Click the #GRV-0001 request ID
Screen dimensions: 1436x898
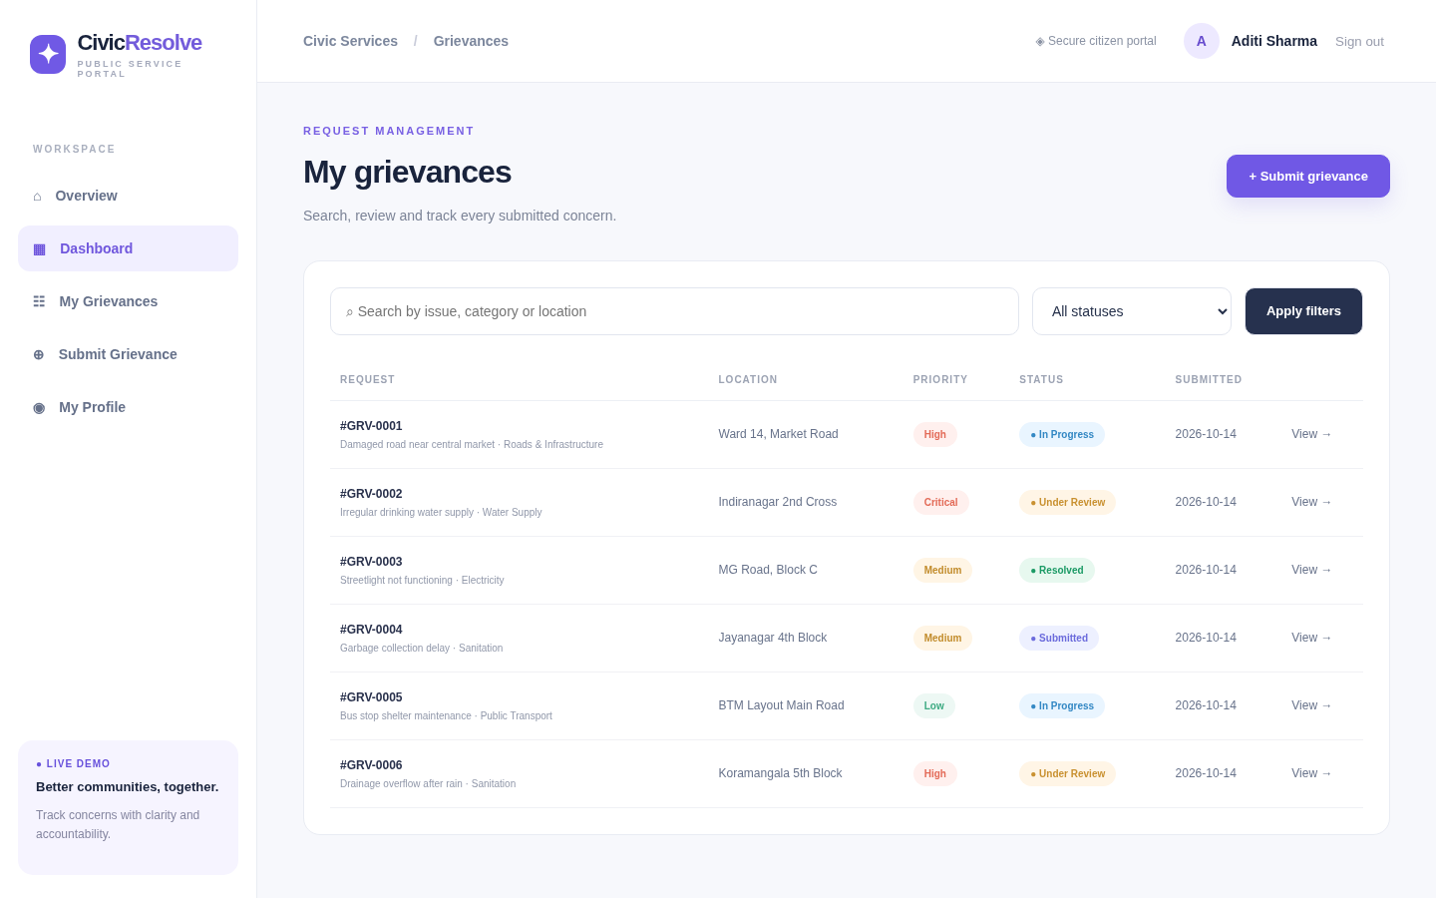coord(371,426)
